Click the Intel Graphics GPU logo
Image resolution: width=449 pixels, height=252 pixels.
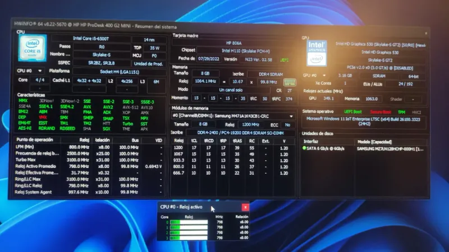click(x=317, y=53)
